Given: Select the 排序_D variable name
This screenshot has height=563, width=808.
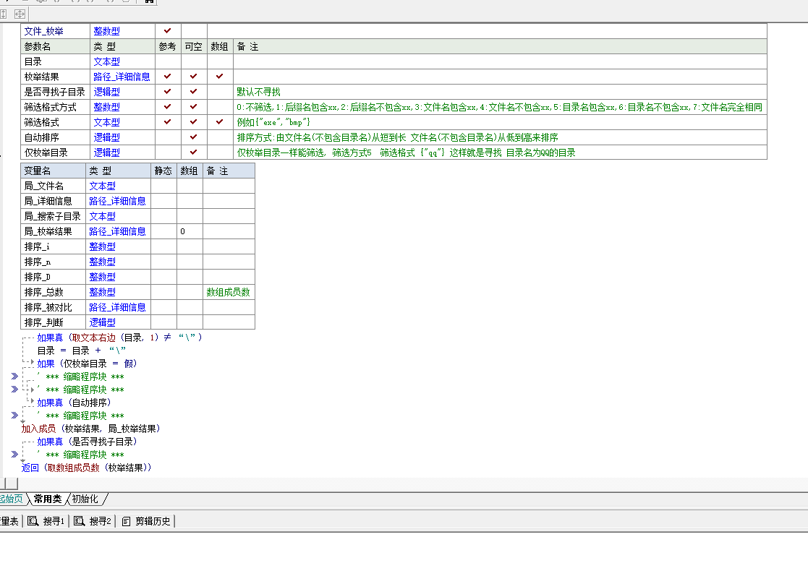Looking at the screenshot, I should point(38,277).
